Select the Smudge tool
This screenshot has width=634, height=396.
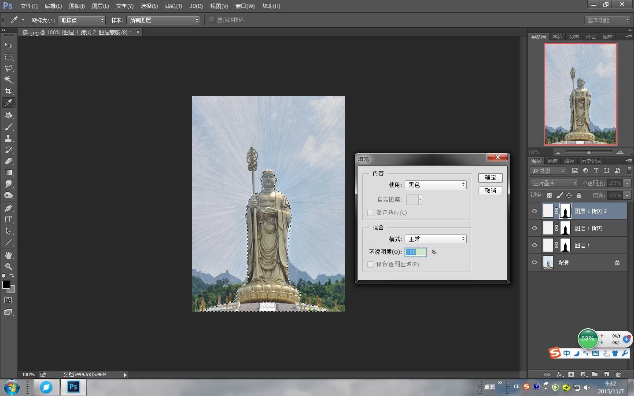click(8, 184)
